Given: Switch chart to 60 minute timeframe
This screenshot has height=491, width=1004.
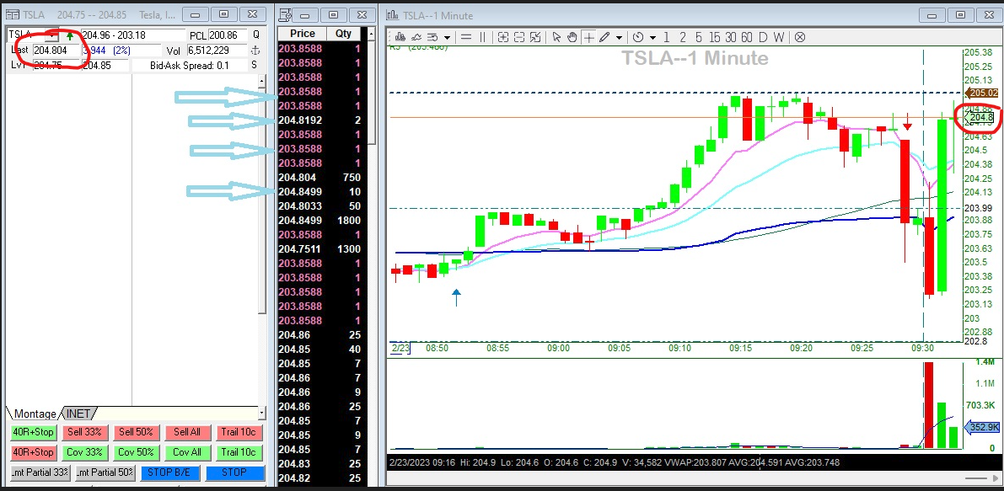Looking at the screenshot, I should coord(746,37).
